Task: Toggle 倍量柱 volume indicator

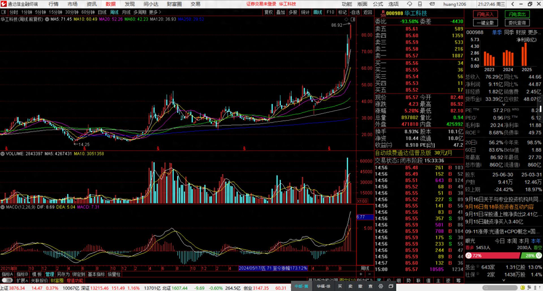Action: click(x=114, y=274)
